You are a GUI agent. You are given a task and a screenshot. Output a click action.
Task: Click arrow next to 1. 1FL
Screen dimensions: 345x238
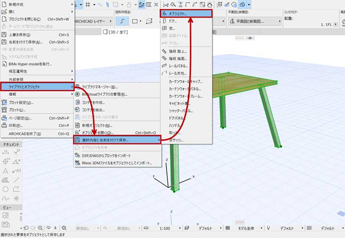(335, 24)
